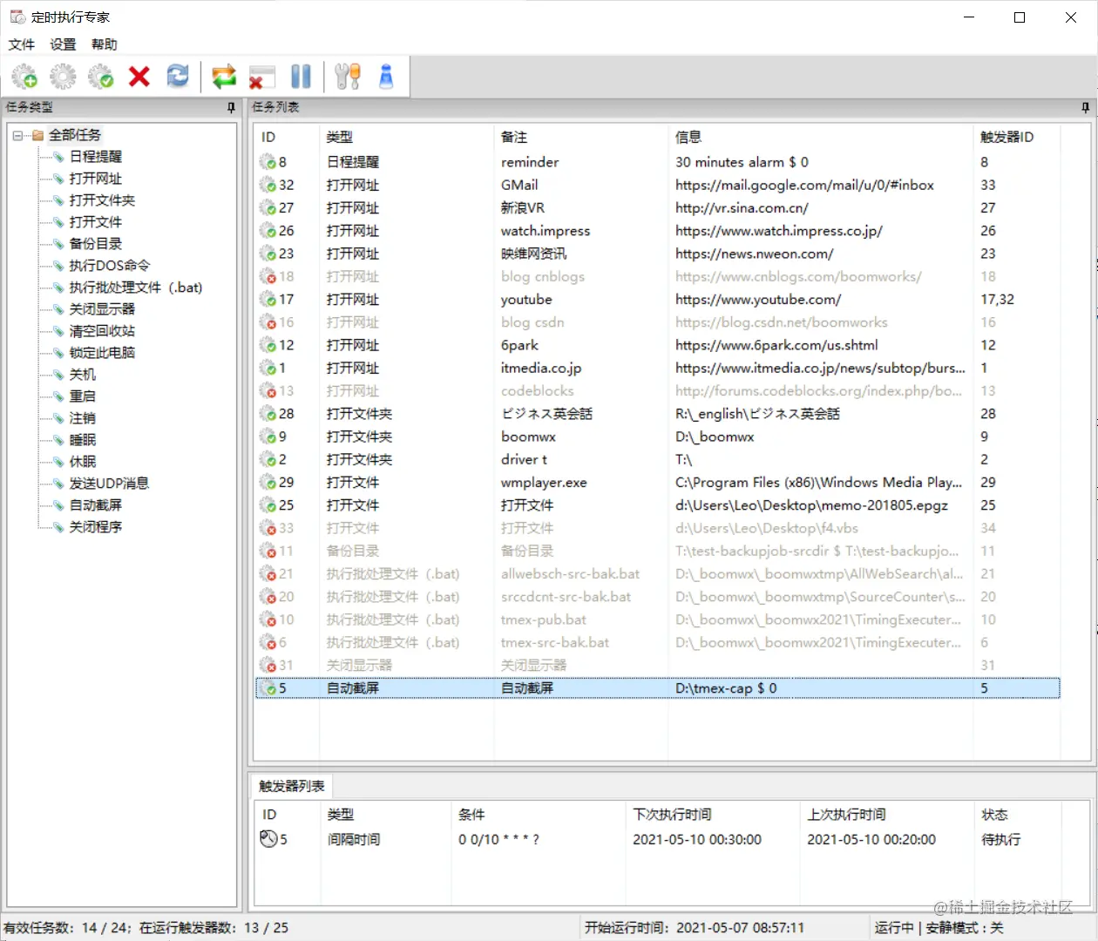Select 打开网址 in task type tree
The width and height of the screenshot is (1098, 941).
[x=96, y=179]
